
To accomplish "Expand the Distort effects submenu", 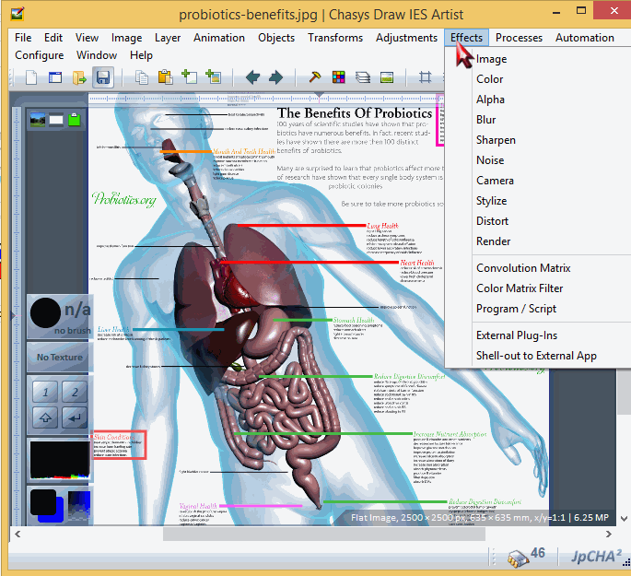I will tap(492, 221).
